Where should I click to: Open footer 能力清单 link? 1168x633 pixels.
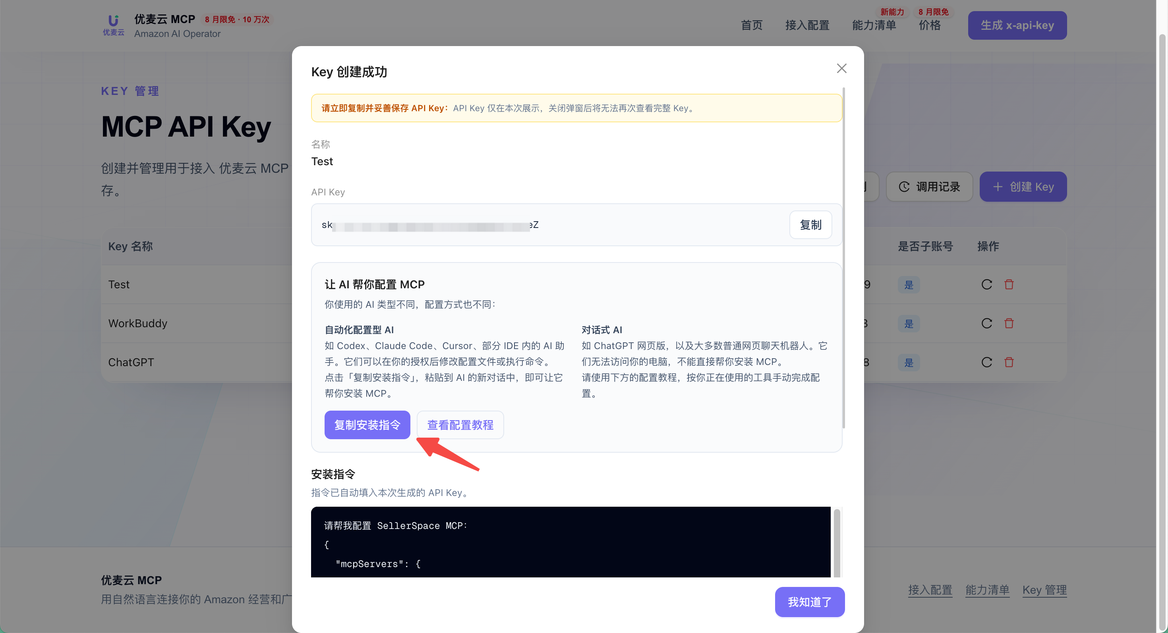(988, 590)
